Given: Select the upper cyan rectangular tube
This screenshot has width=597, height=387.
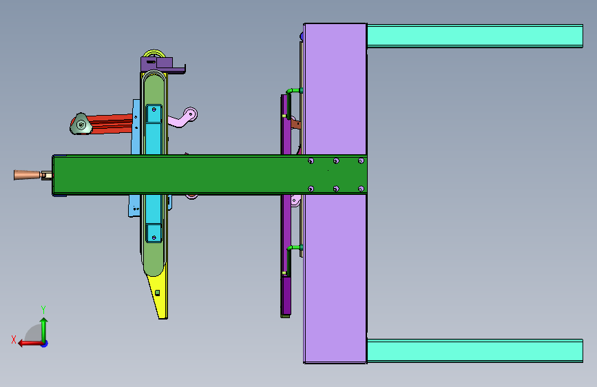Looking at the screenshot, I should (x=475, y=36).
